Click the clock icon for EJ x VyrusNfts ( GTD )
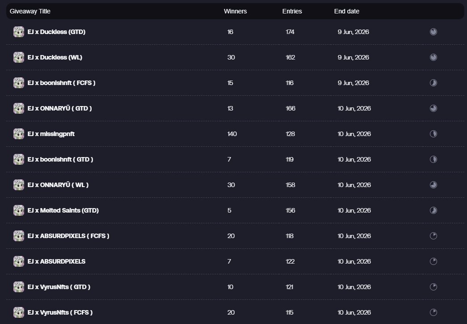This screenshot has width=467, height=324. point(433,287)
